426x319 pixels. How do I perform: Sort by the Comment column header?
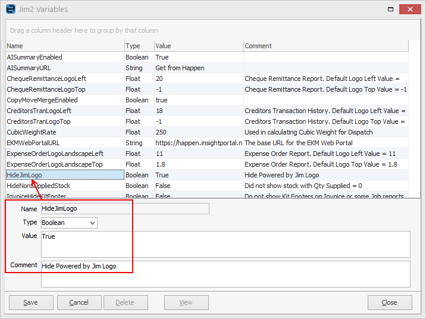click(326, 46)
